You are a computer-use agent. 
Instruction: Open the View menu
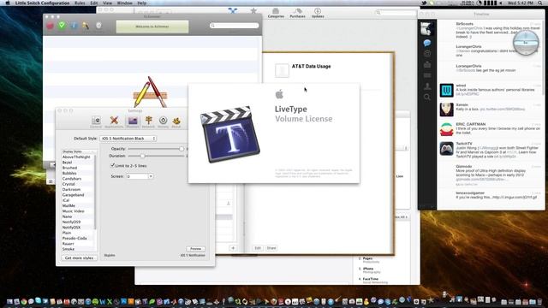click(107, 3)
